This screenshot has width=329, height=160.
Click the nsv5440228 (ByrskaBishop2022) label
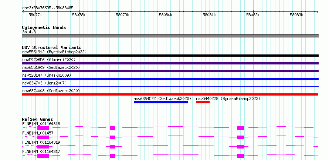pyautogui.click(x=228, y=99)
